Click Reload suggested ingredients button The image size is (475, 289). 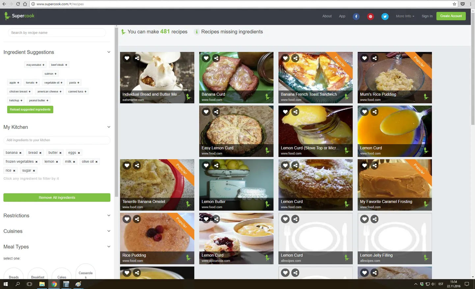click(30, 110)
